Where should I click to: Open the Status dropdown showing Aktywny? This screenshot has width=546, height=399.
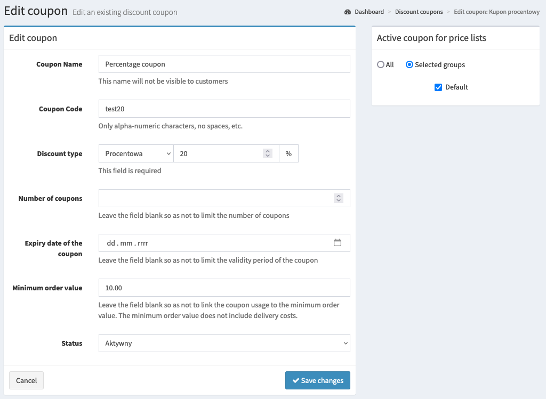[x=224, y=343]
